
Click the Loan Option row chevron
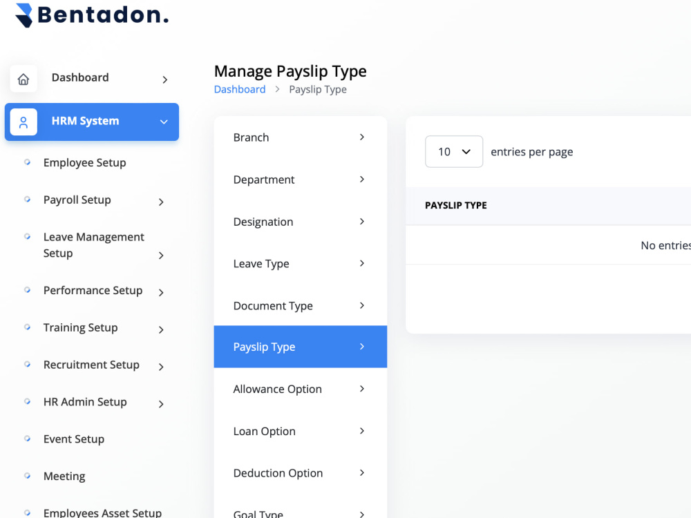[x=362, y=431]
